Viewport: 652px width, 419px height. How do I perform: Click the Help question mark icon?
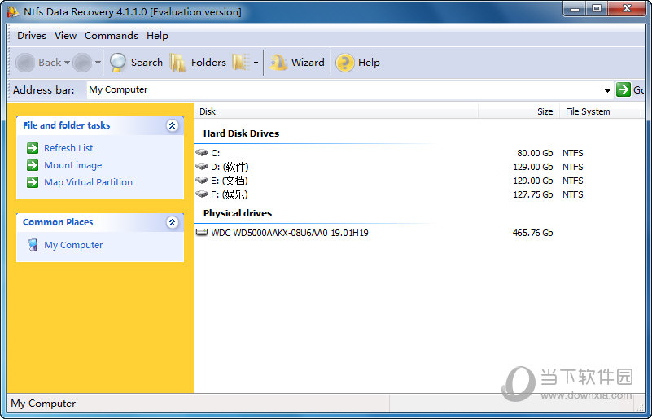tap(344, 63)
